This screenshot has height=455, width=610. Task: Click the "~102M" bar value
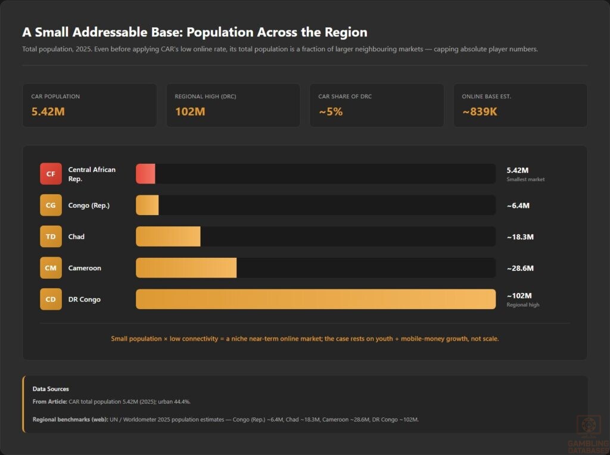point(519,296)
